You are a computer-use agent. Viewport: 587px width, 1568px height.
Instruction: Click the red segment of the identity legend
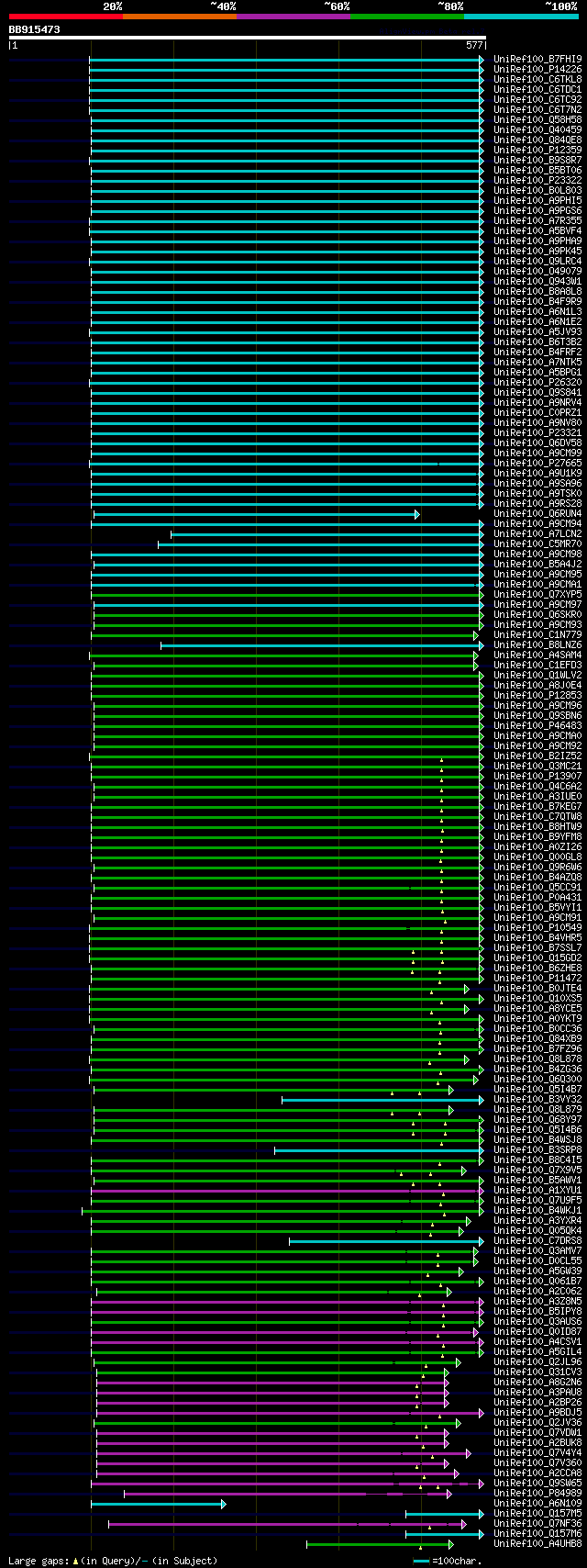(x=65, y=16)
